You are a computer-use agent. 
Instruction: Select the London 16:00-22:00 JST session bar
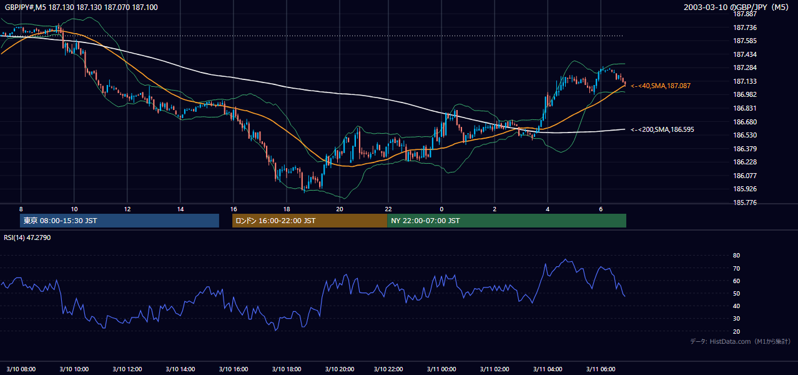310,221
